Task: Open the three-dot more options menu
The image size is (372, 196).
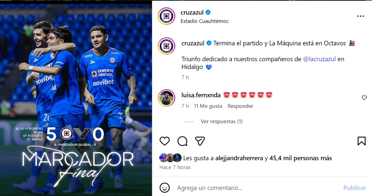Action: [x=361, y=16]
